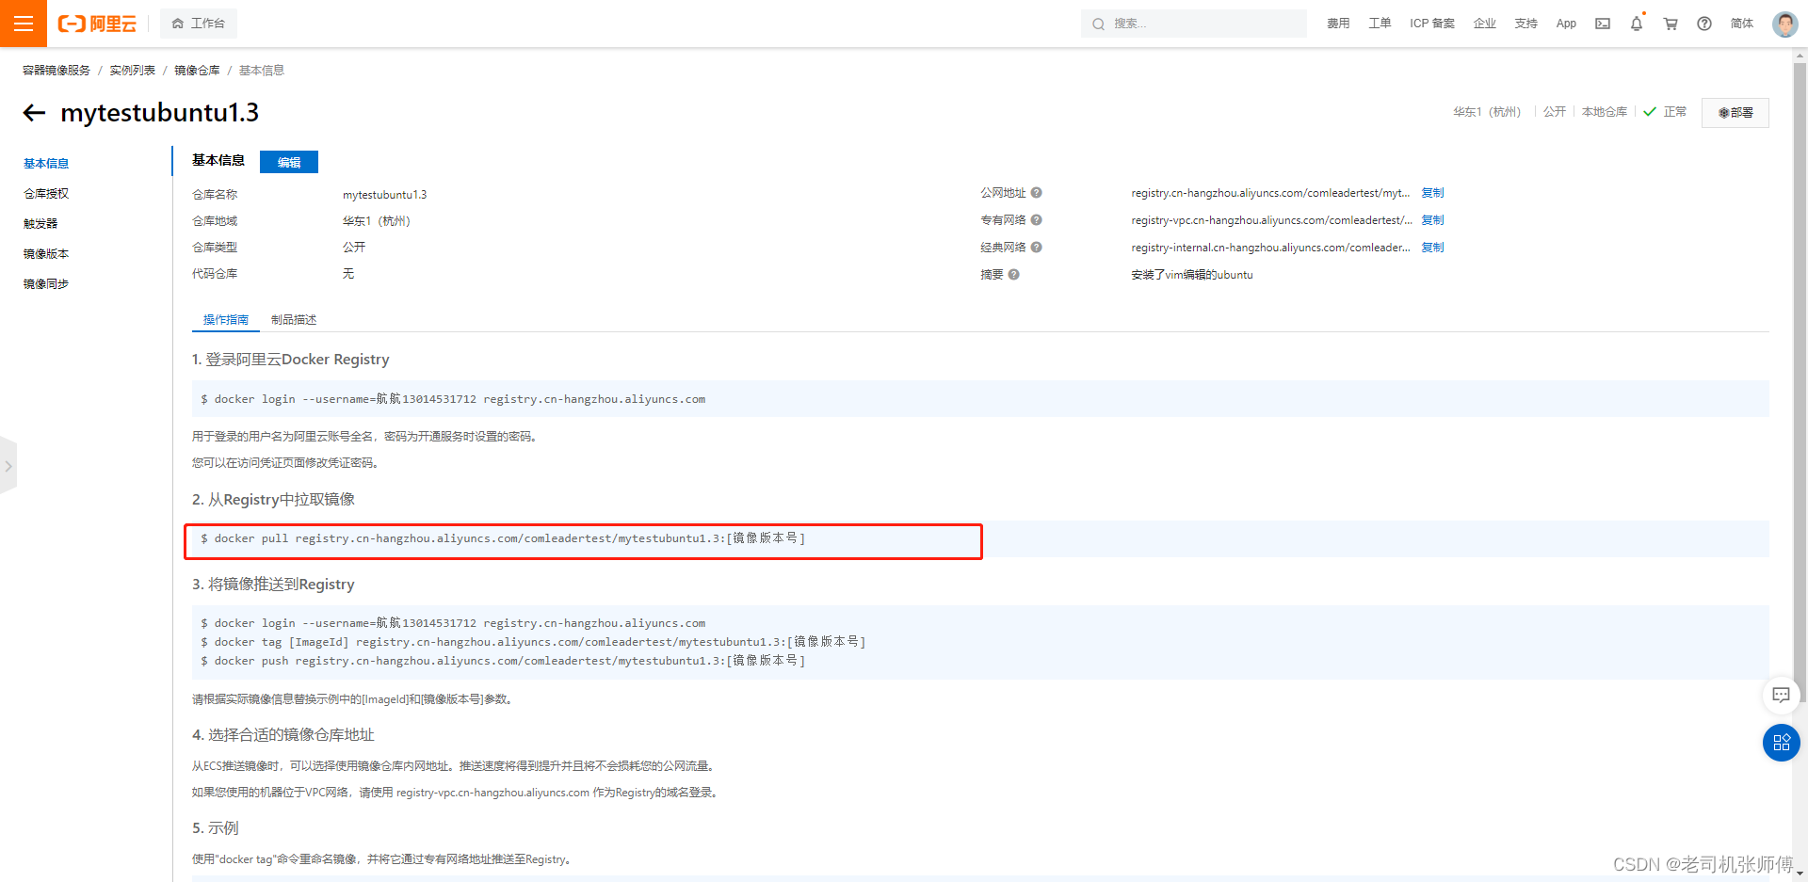Launch the Cloud Shell terminal icon
Image resolution: width=1808 pixels, height=882 pixels.
tap(1603, 24)
